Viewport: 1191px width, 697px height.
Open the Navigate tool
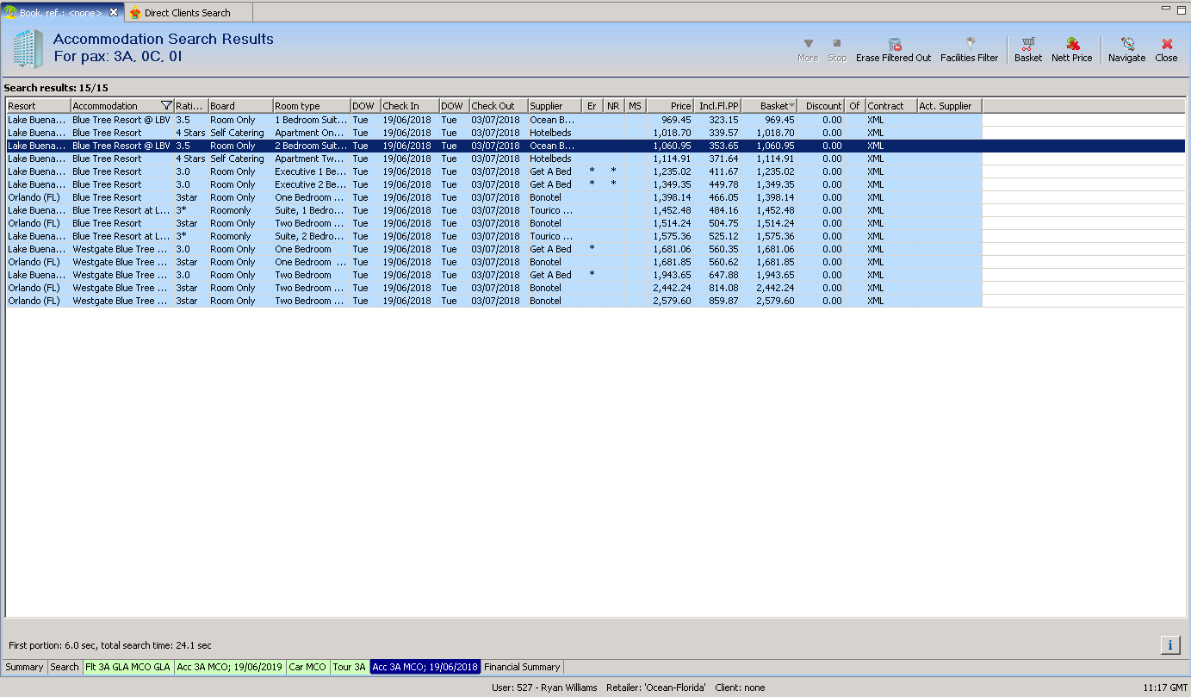coord(1126,50)
